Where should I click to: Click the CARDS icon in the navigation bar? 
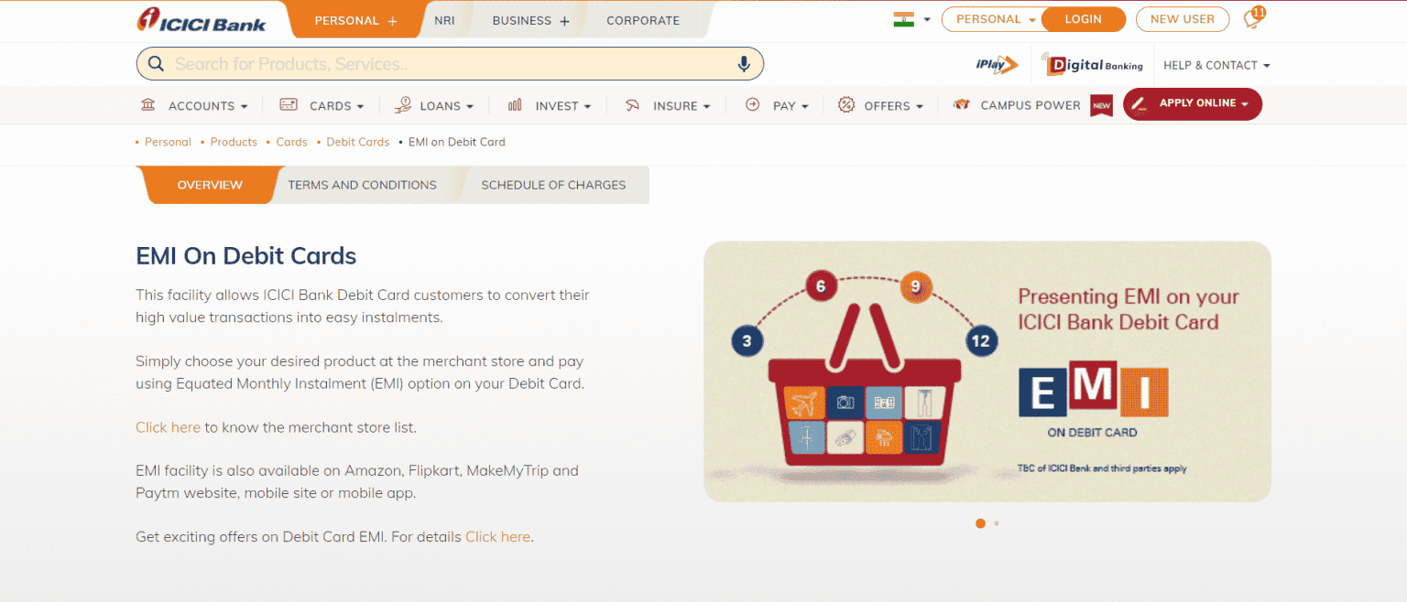289,105
